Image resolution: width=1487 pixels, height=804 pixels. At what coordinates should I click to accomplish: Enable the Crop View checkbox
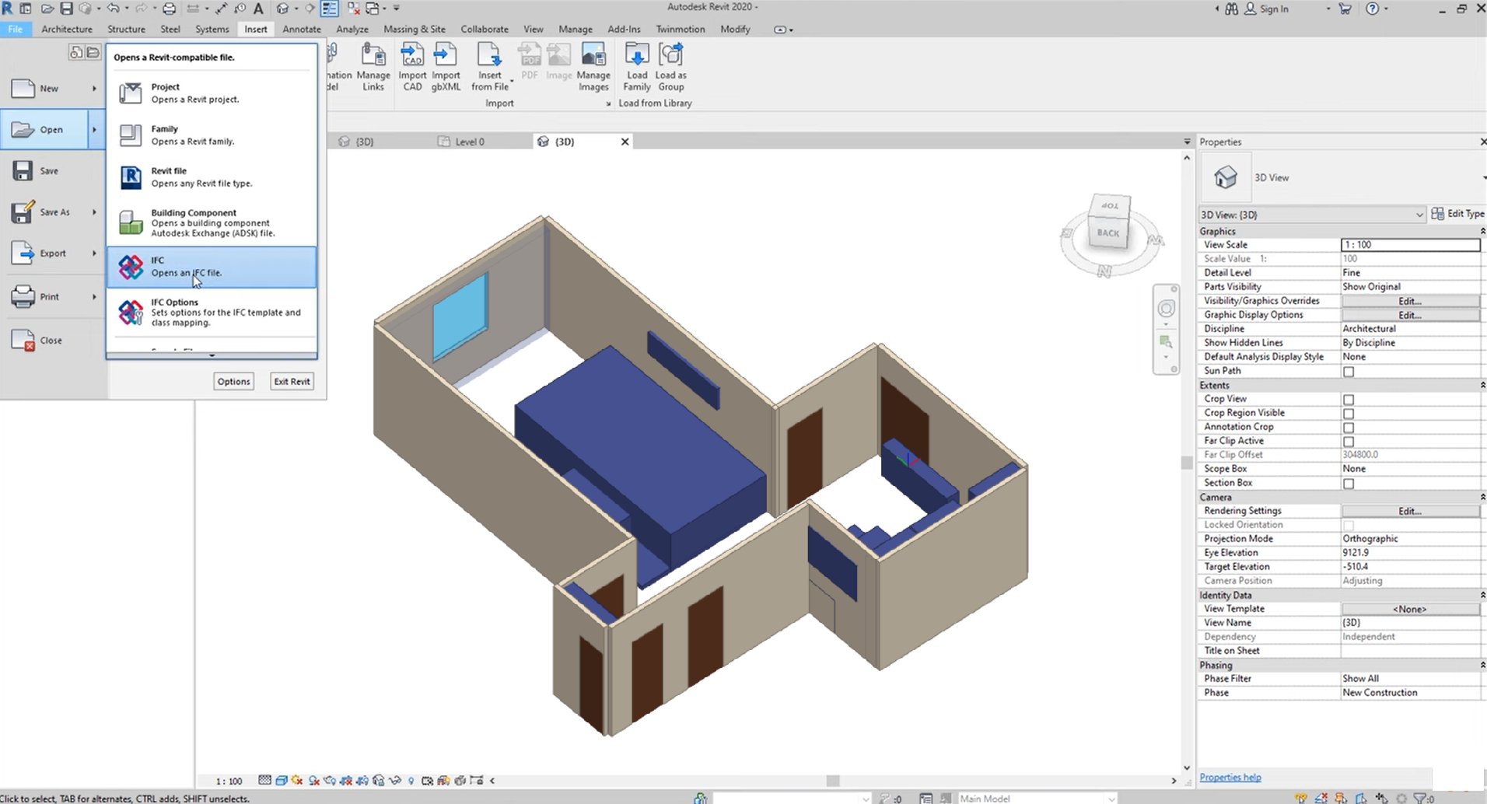[1348, 398]
